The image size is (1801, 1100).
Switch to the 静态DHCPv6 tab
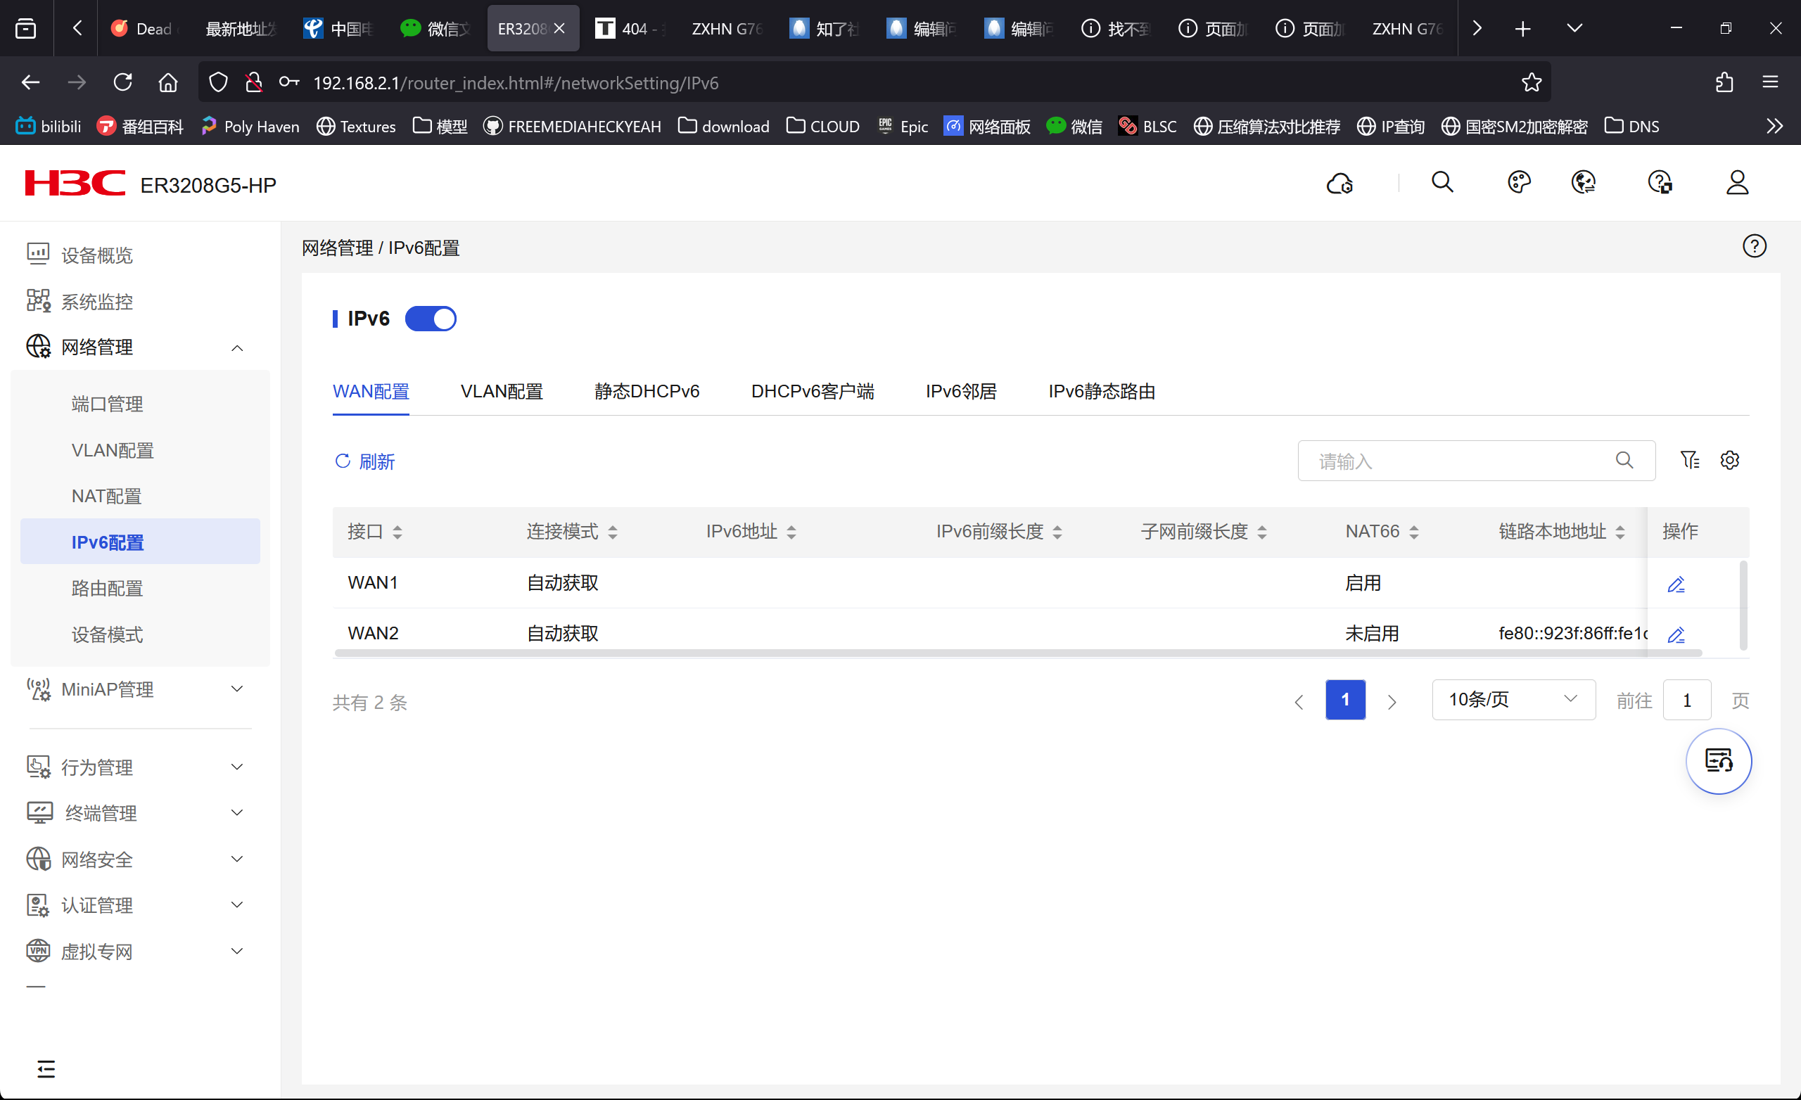point(646,392)
